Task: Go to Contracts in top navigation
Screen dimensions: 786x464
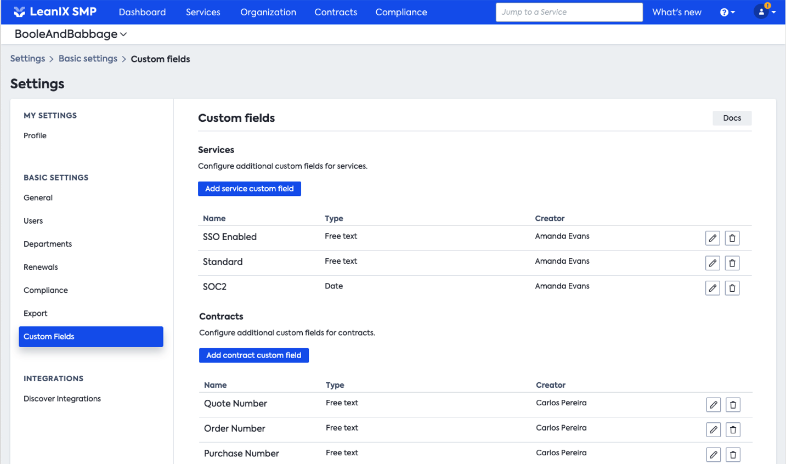Action: click(x=336, y=12)
